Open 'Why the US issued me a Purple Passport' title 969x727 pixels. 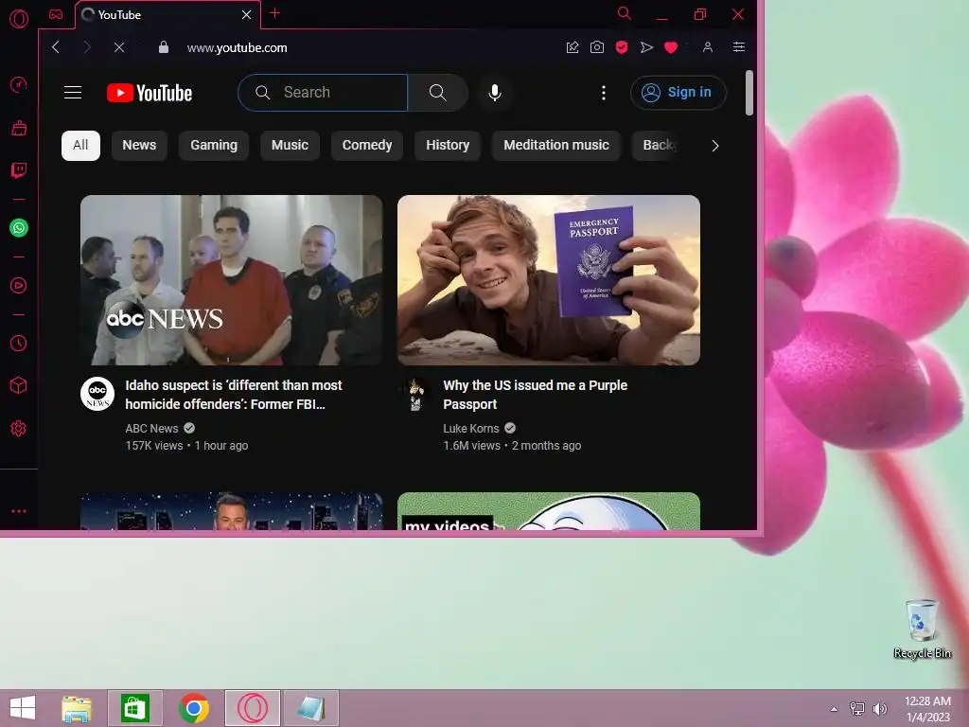536,395
